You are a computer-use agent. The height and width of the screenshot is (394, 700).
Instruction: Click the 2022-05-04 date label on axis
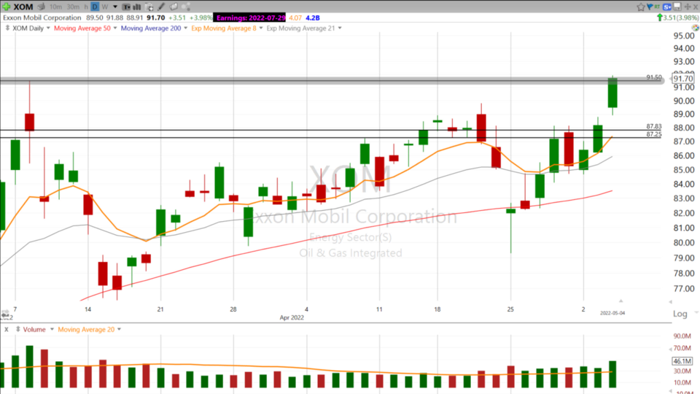(612, 313)
